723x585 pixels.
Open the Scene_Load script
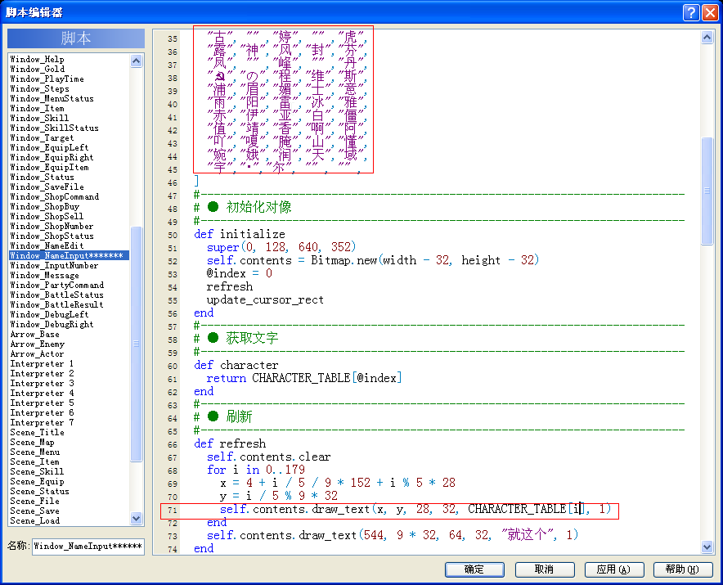(35, 520)
